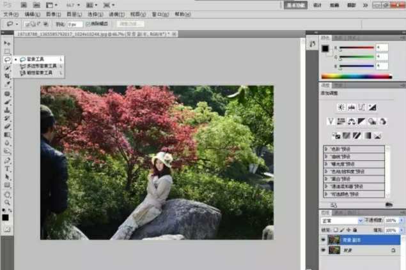The image size is (406, 270).
Task: Show more workspaces via double-arrow button
Action: coord(365,5)
